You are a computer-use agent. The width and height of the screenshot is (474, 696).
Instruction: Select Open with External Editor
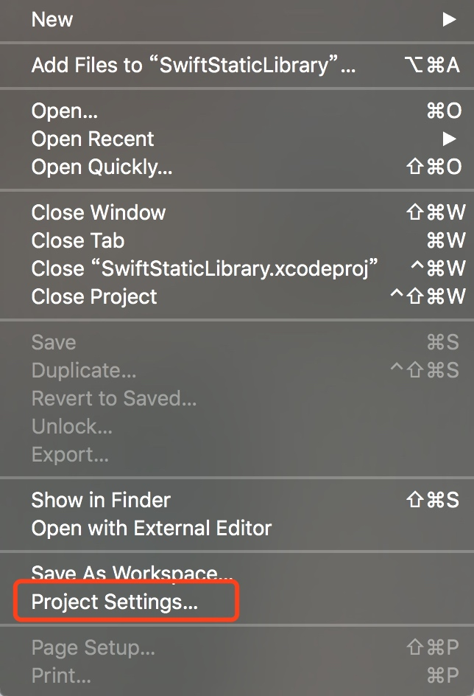coord(152,528)
